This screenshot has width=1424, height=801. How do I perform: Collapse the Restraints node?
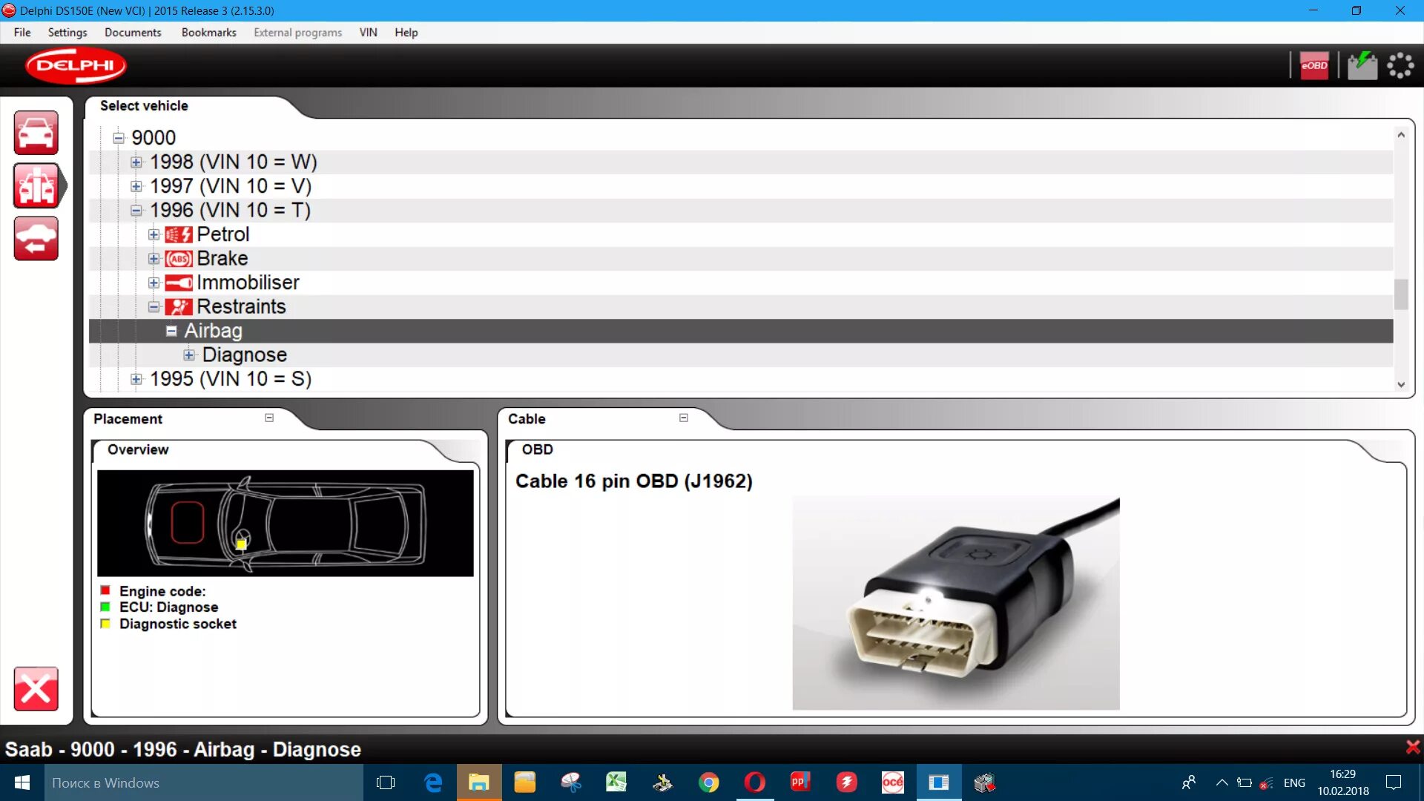(154, 307)
